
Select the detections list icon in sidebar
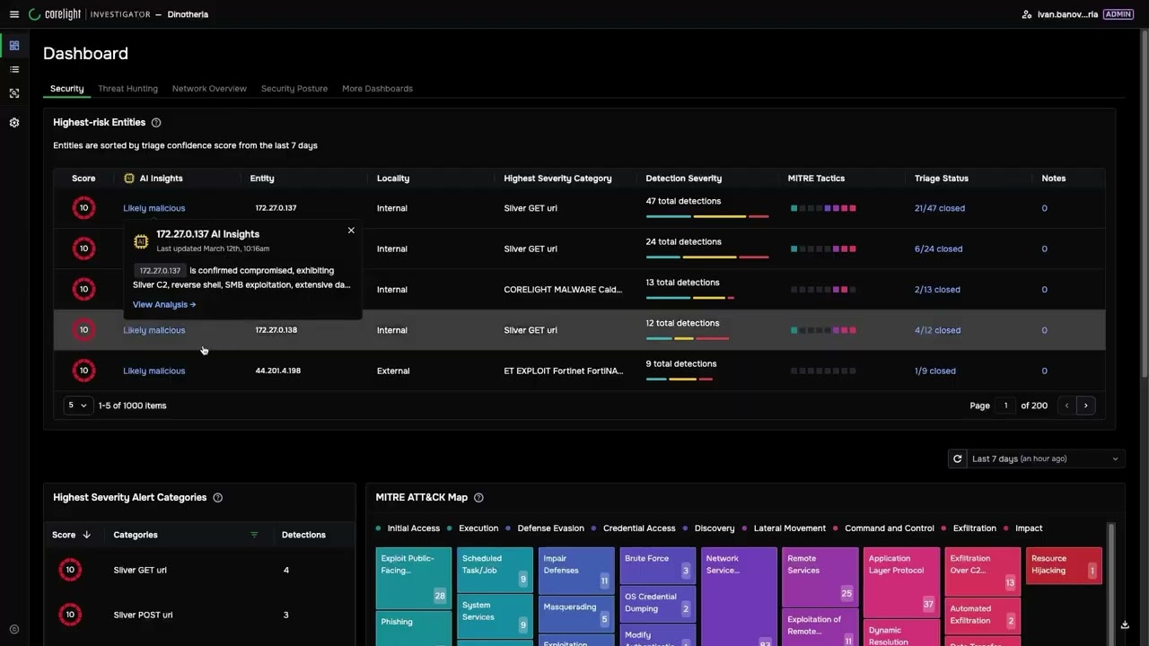point(13,69)
